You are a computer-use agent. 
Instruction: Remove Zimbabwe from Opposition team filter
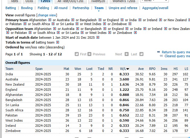(135, 33)
